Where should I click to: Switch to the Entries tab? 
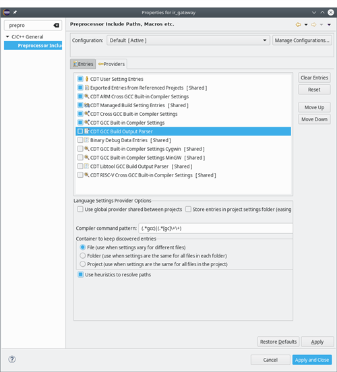pos(83,64)
